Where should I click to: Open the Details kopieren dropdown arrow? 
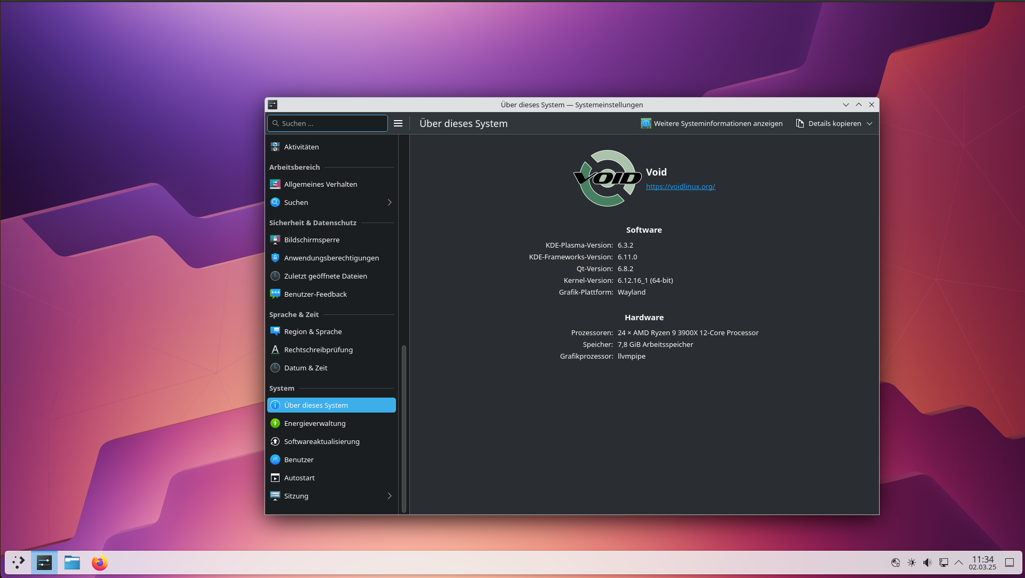(x=869, y=123)
